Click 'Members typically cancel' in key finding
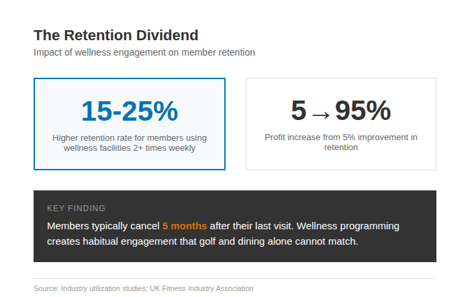This screenshot has width=470, height=297. click(103, 226)
